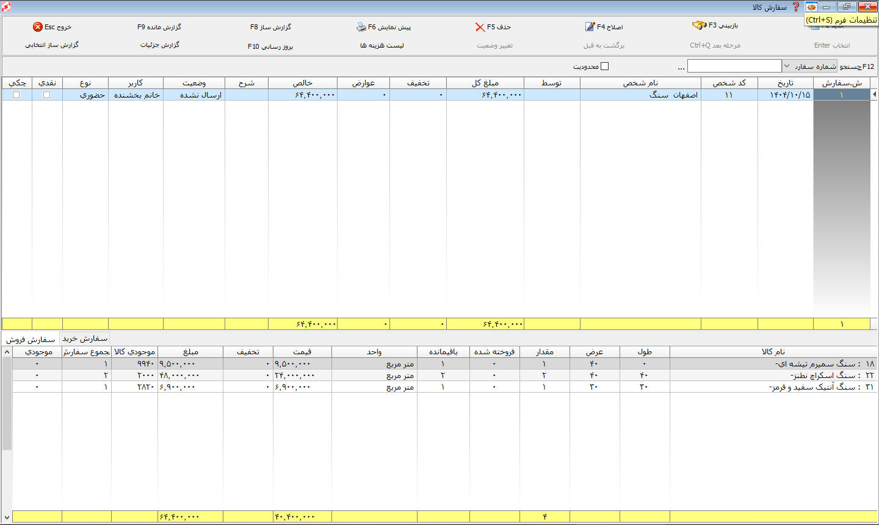Select item row سنگ آنتیک سفید و قرمز
This screenshot has height=525, width=879.
[x=444, y=387]
